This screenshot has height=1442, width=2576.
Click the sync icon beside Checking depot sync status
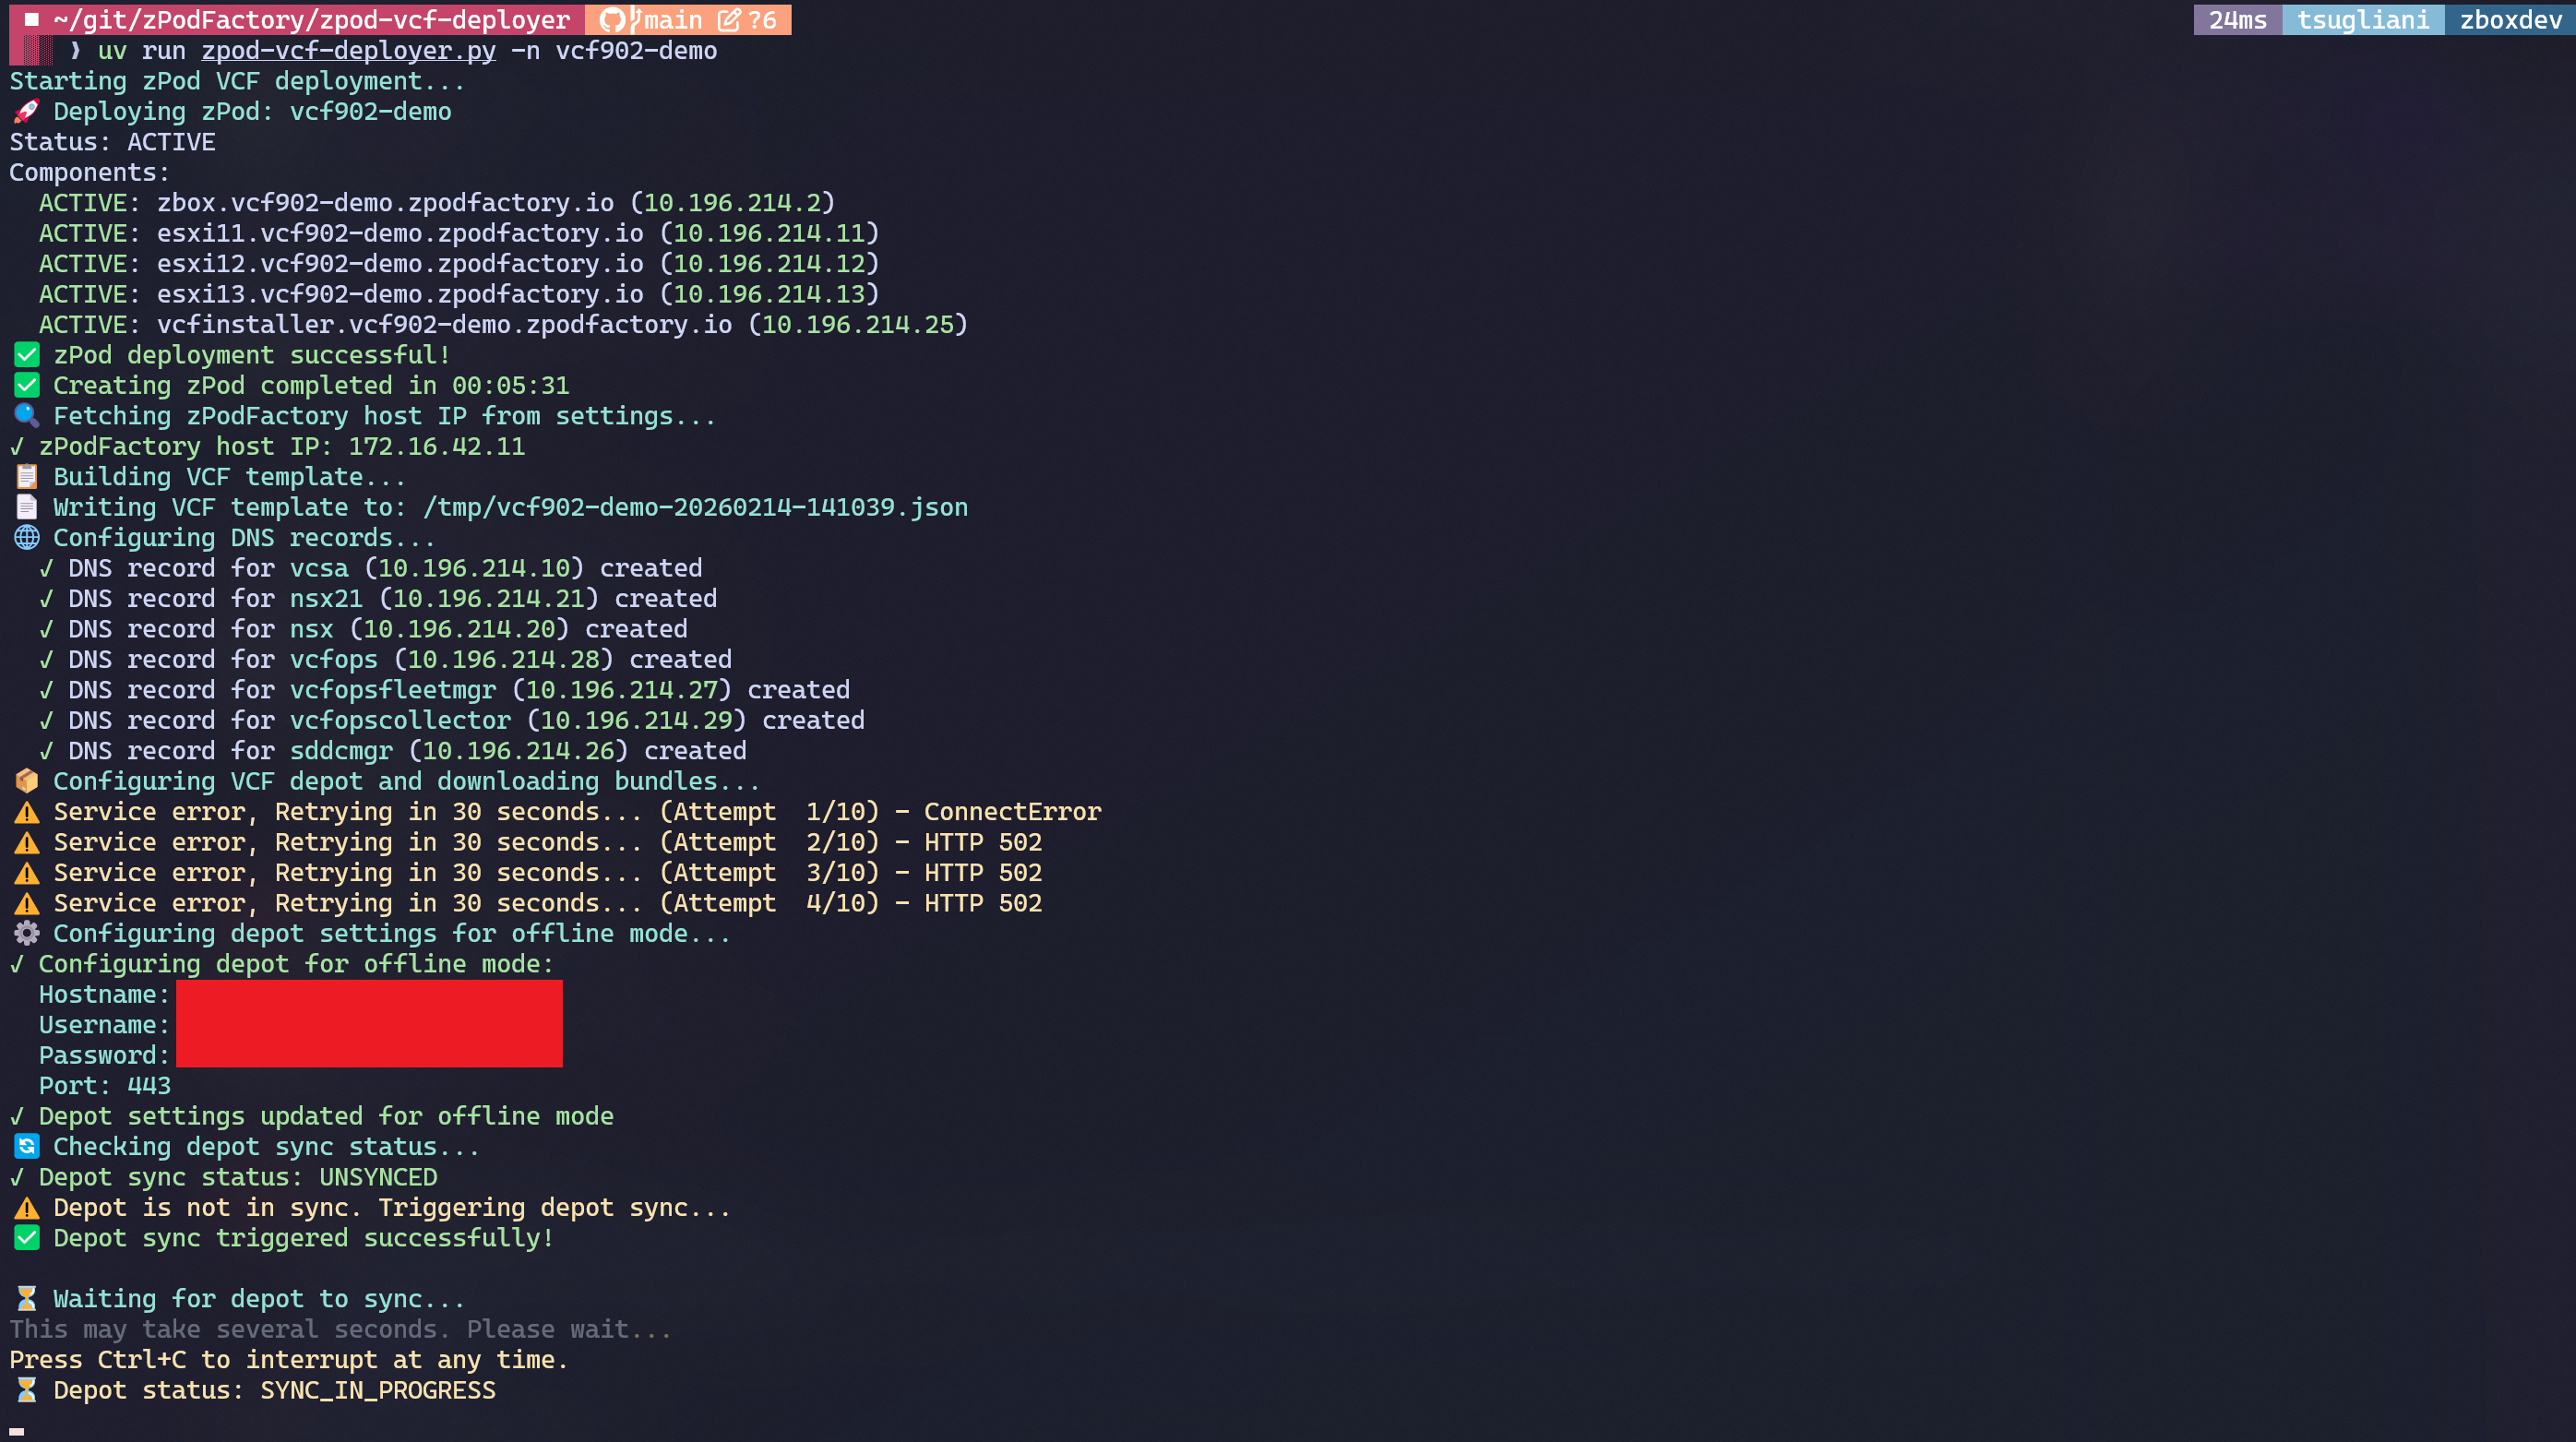coord(26,1146)
